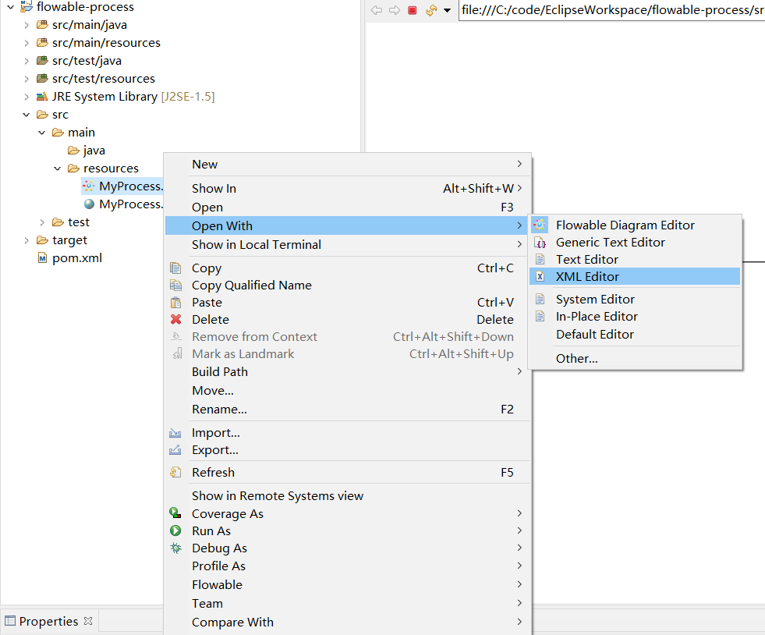The width and height of the screenshot is (765, 635).
Task: Click the forward navigation arrow icon
Action: 394,10
